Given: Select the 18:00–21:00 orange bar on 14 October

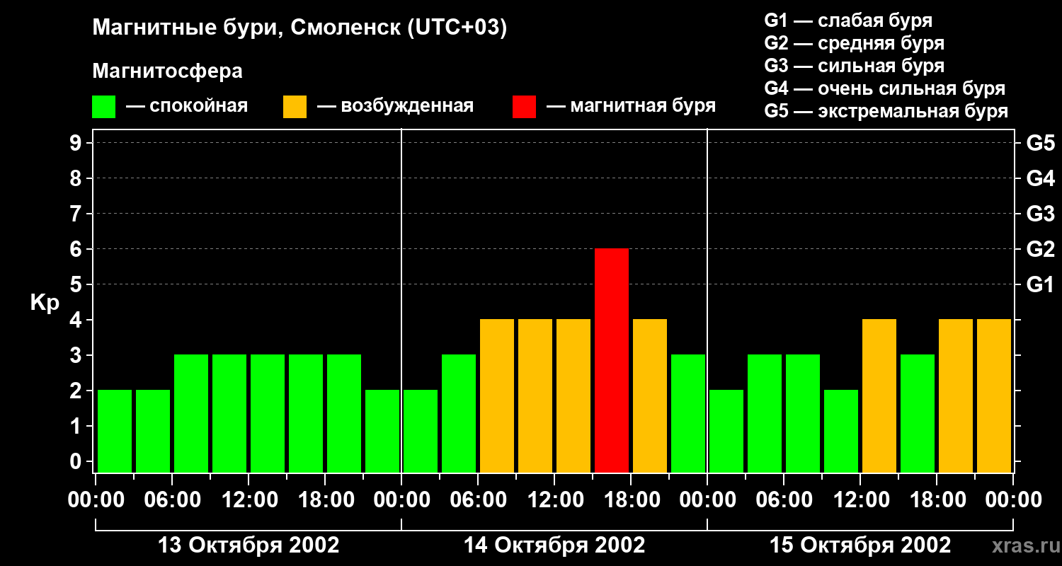Looking at the screenshot, I should (650, 395).
